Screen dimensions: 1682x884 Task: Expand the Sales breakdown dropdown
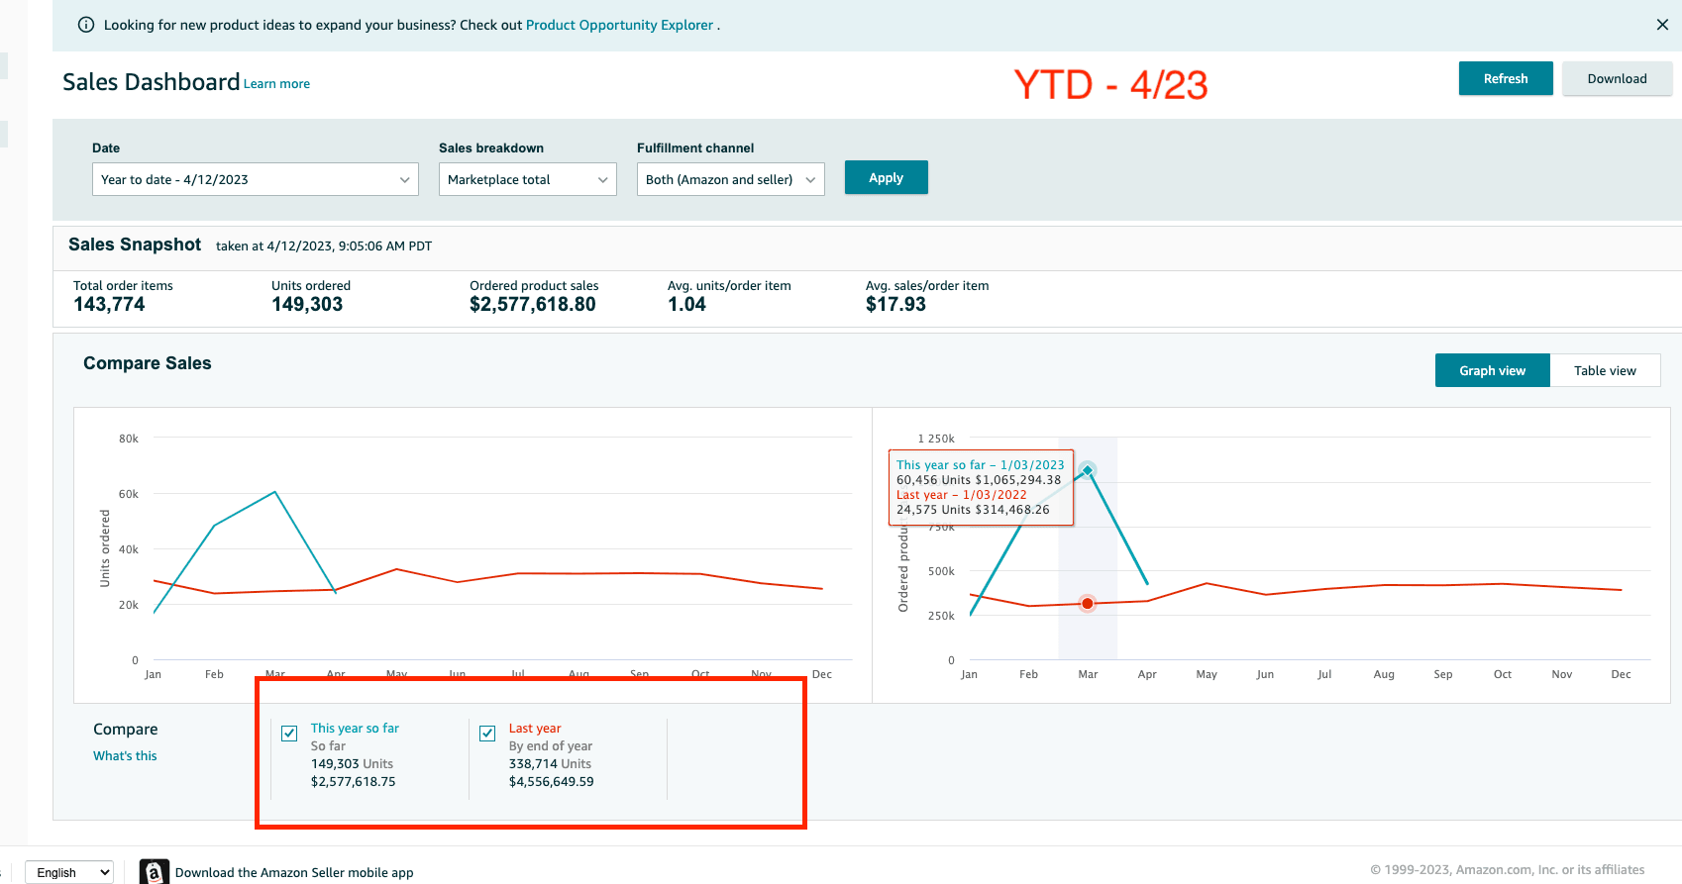(x=527, y=179)
